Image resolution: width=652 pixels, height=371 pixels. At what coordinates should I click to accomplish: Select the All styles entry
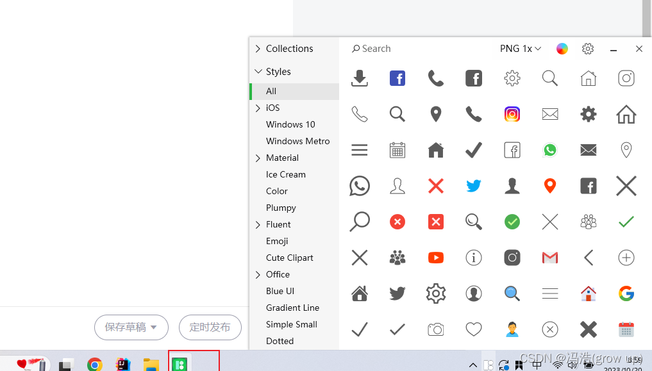pyautogui.click(x=294, y=92)
